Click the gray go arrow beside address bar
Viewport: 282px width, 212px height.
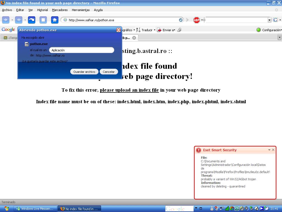click(187, 20)
